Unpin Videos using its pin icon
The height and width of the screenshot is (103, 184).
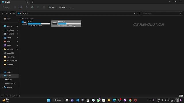[x=18, y=45]
